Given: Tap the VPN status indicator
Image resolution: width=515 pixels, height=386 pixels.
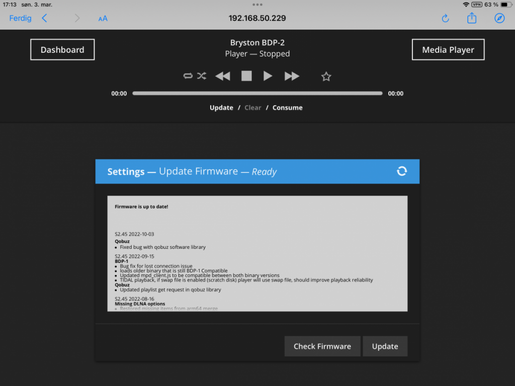Looking at the screenshot, I should 477,5.
